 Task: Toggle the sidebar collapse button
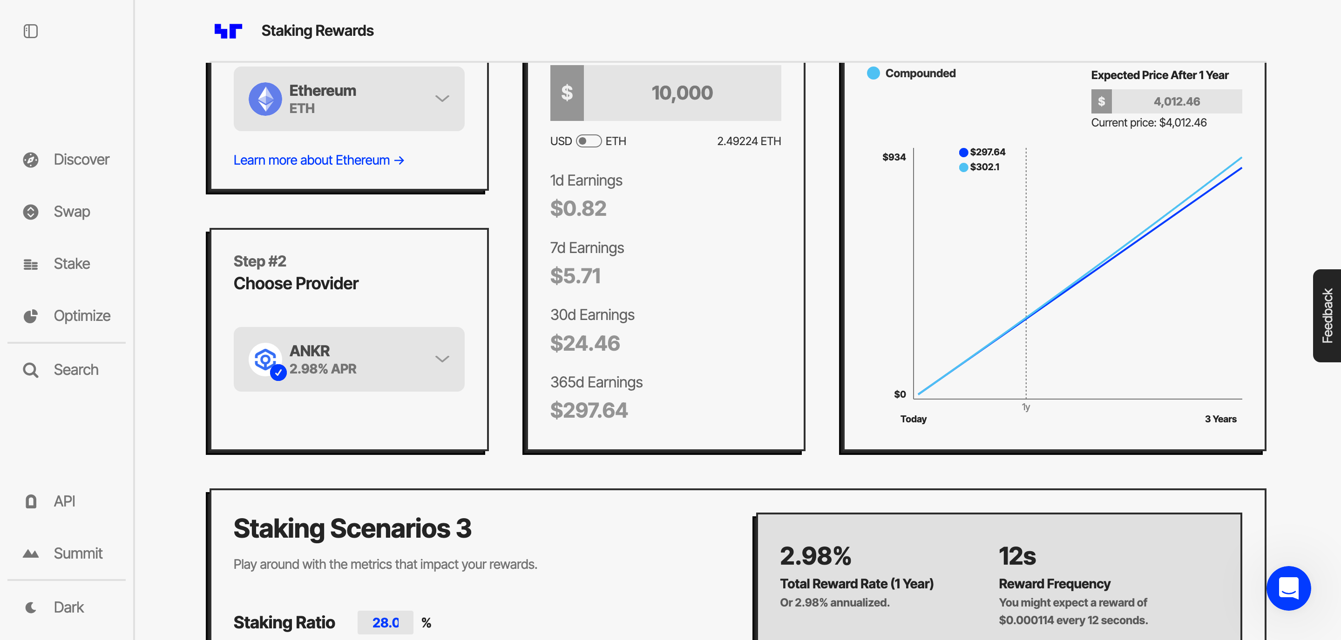point(31,31)
